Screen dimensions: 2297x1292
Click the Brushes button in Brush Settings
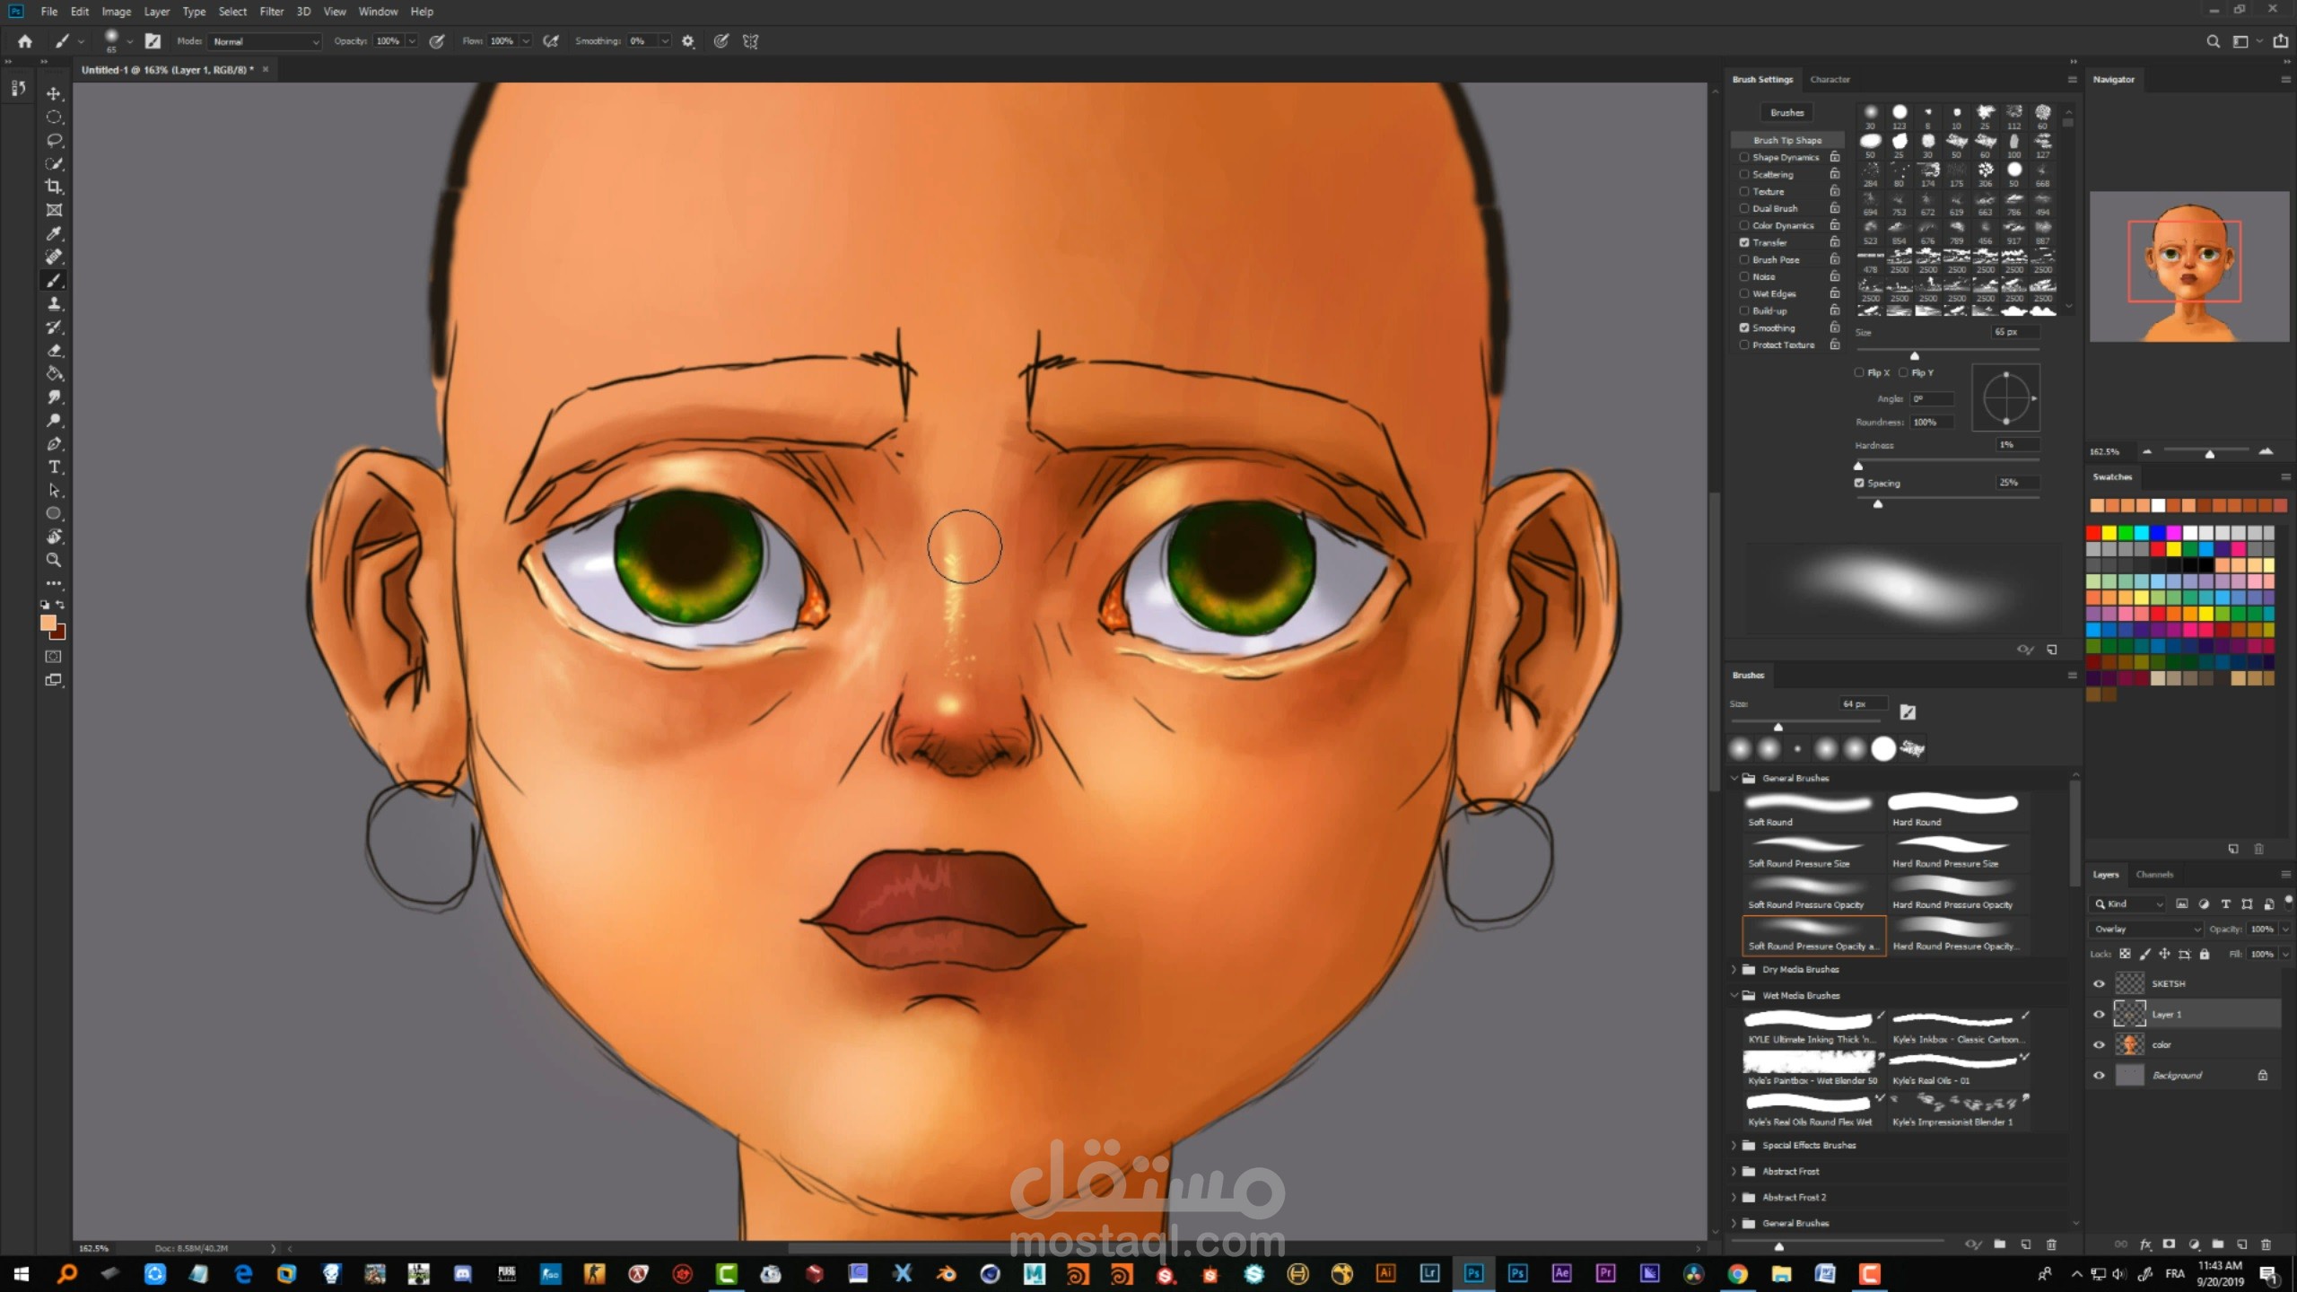click(1786, 112)
